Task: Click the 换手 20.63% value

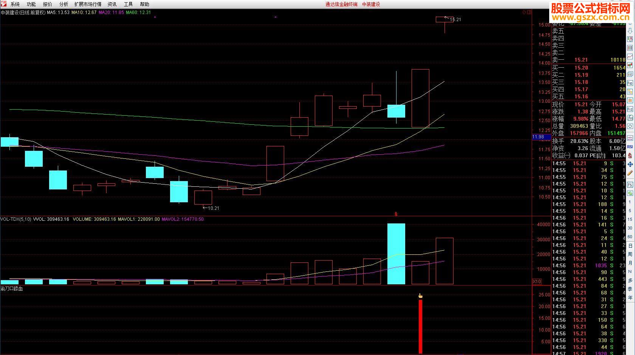Action: point(579,141)
